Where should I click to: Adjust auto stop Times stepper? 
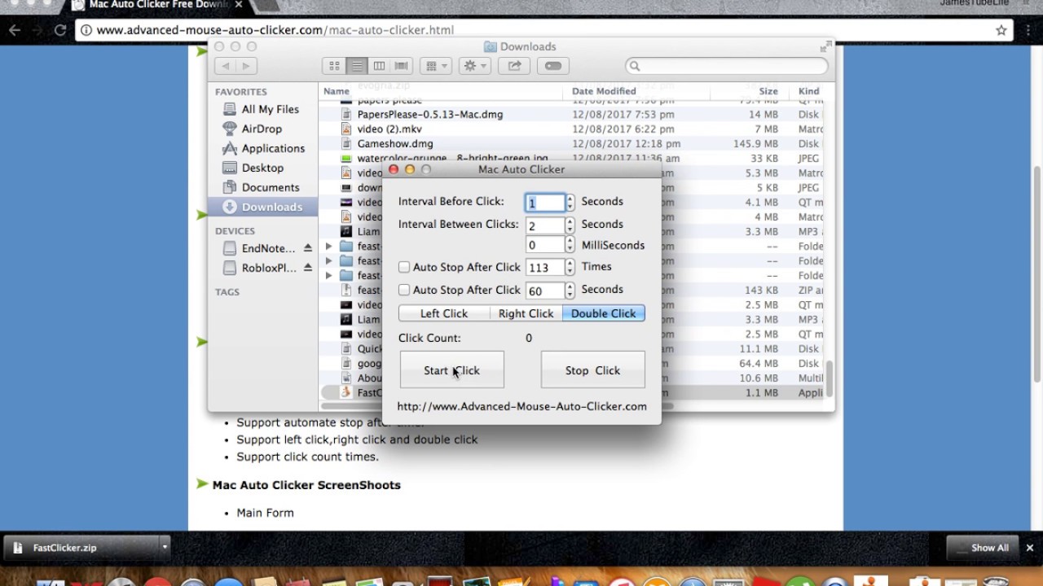570,267
